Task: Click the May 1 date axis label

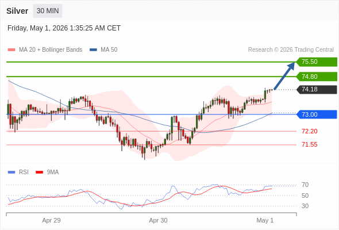Action: pos(265,220)
